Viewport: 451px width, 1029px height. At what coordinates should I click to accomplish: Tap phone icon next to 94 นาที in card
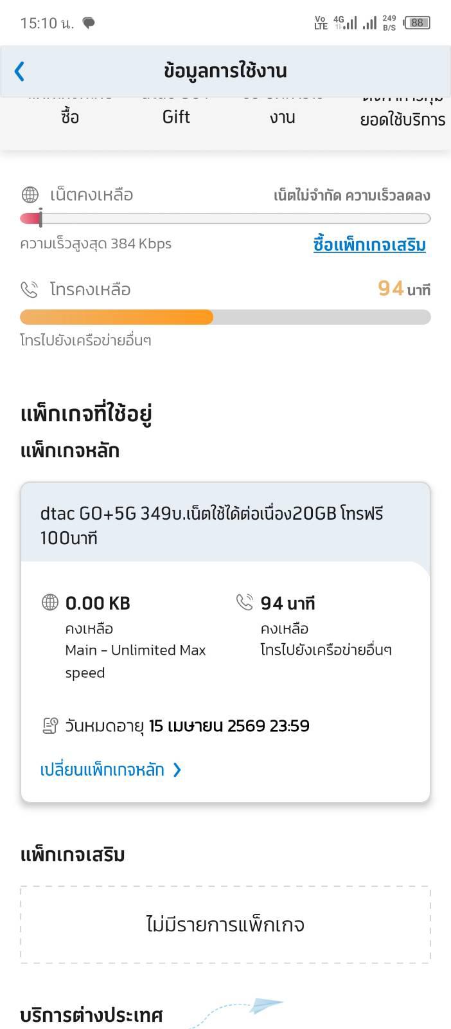pyautogui.click(x=244, y=603)
